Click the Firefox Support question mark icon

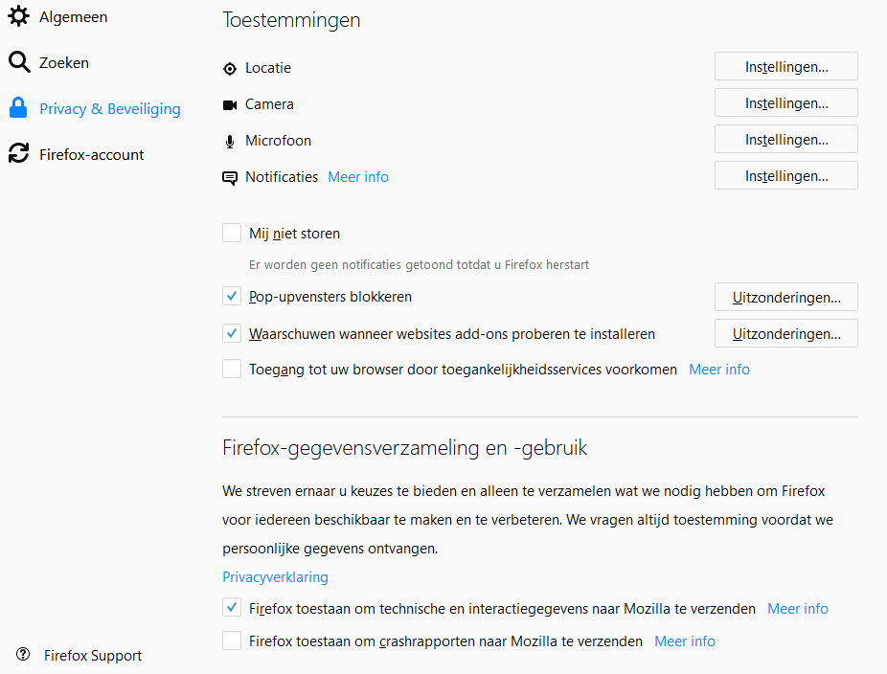click(23, 655)
